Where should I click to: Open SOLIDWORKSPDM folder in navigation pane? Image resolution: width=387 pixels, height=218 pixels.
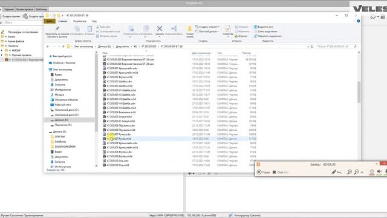click(65, 147)
